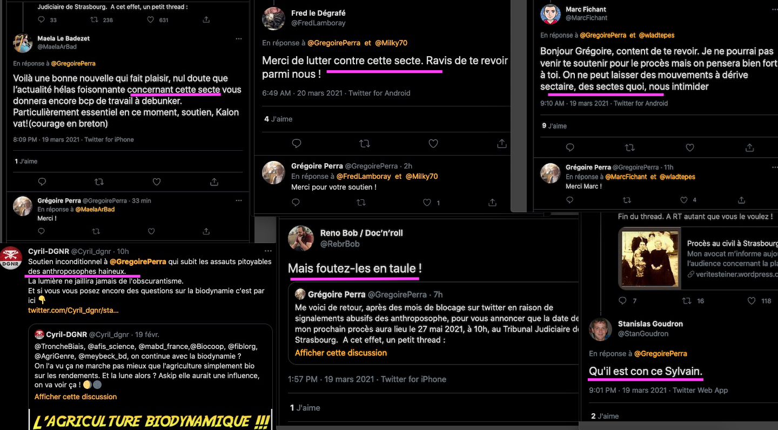This screenshot has width=778, height=430.
Task: Retweet Fred le Dégrafé's tweet
Action: pyautogui.click(x=365, y=144)
